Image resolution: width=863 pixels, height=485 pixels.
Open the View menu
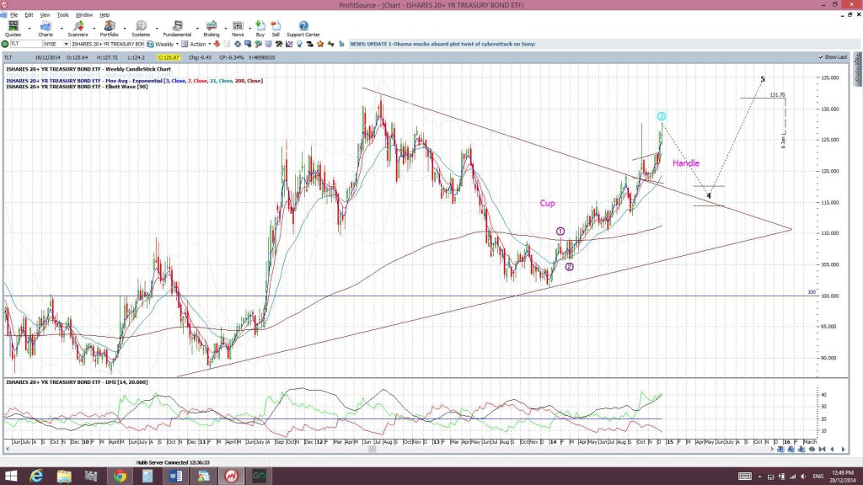coord(46,15)
